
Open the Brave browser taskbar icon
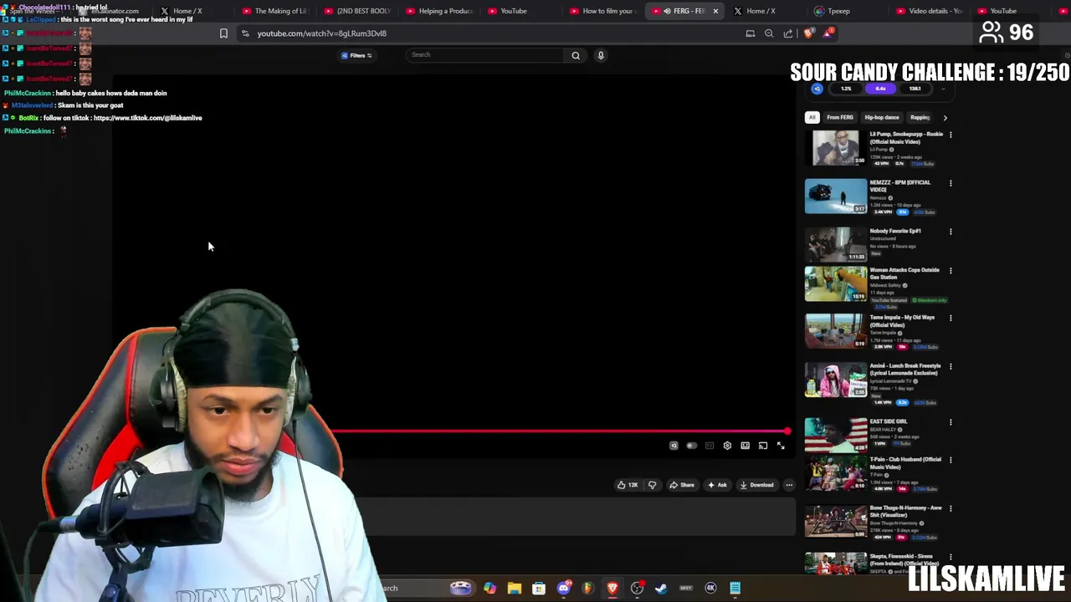point(612,588)
